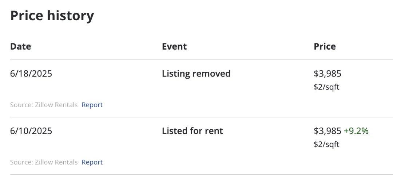The image size is (393, 175).
Task: Click the Price history heading
Action: (52, 16)
